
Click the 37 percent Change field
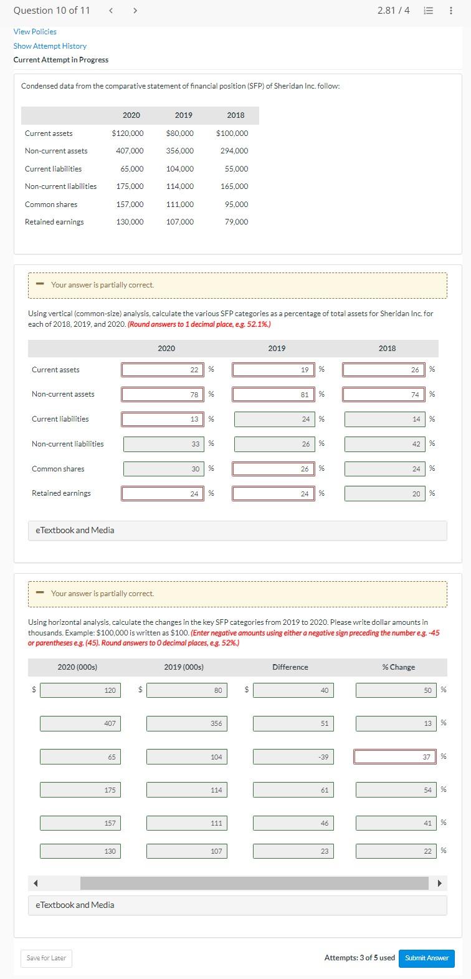395,756
